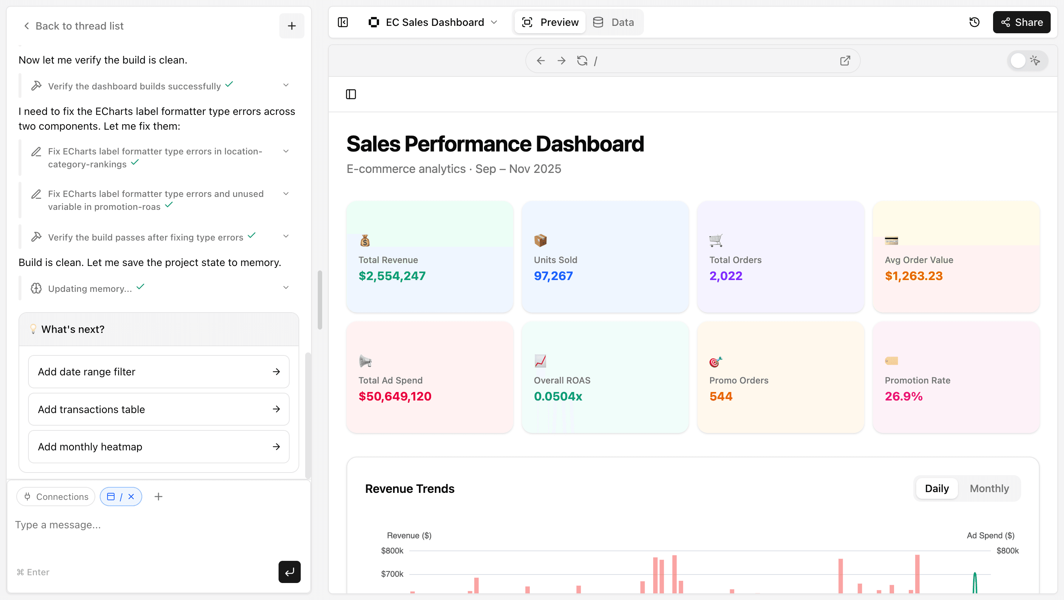The image size is (1064, 600).
Task: Select Daily in the Revenue Trends toggle
Action: click(x=937, y=488)
